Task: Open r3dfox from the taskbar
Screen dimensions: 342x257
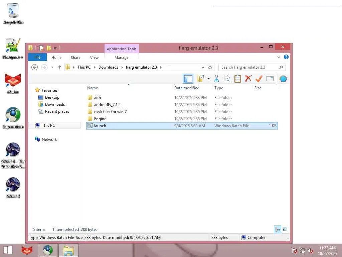Action: coord(27,250)
